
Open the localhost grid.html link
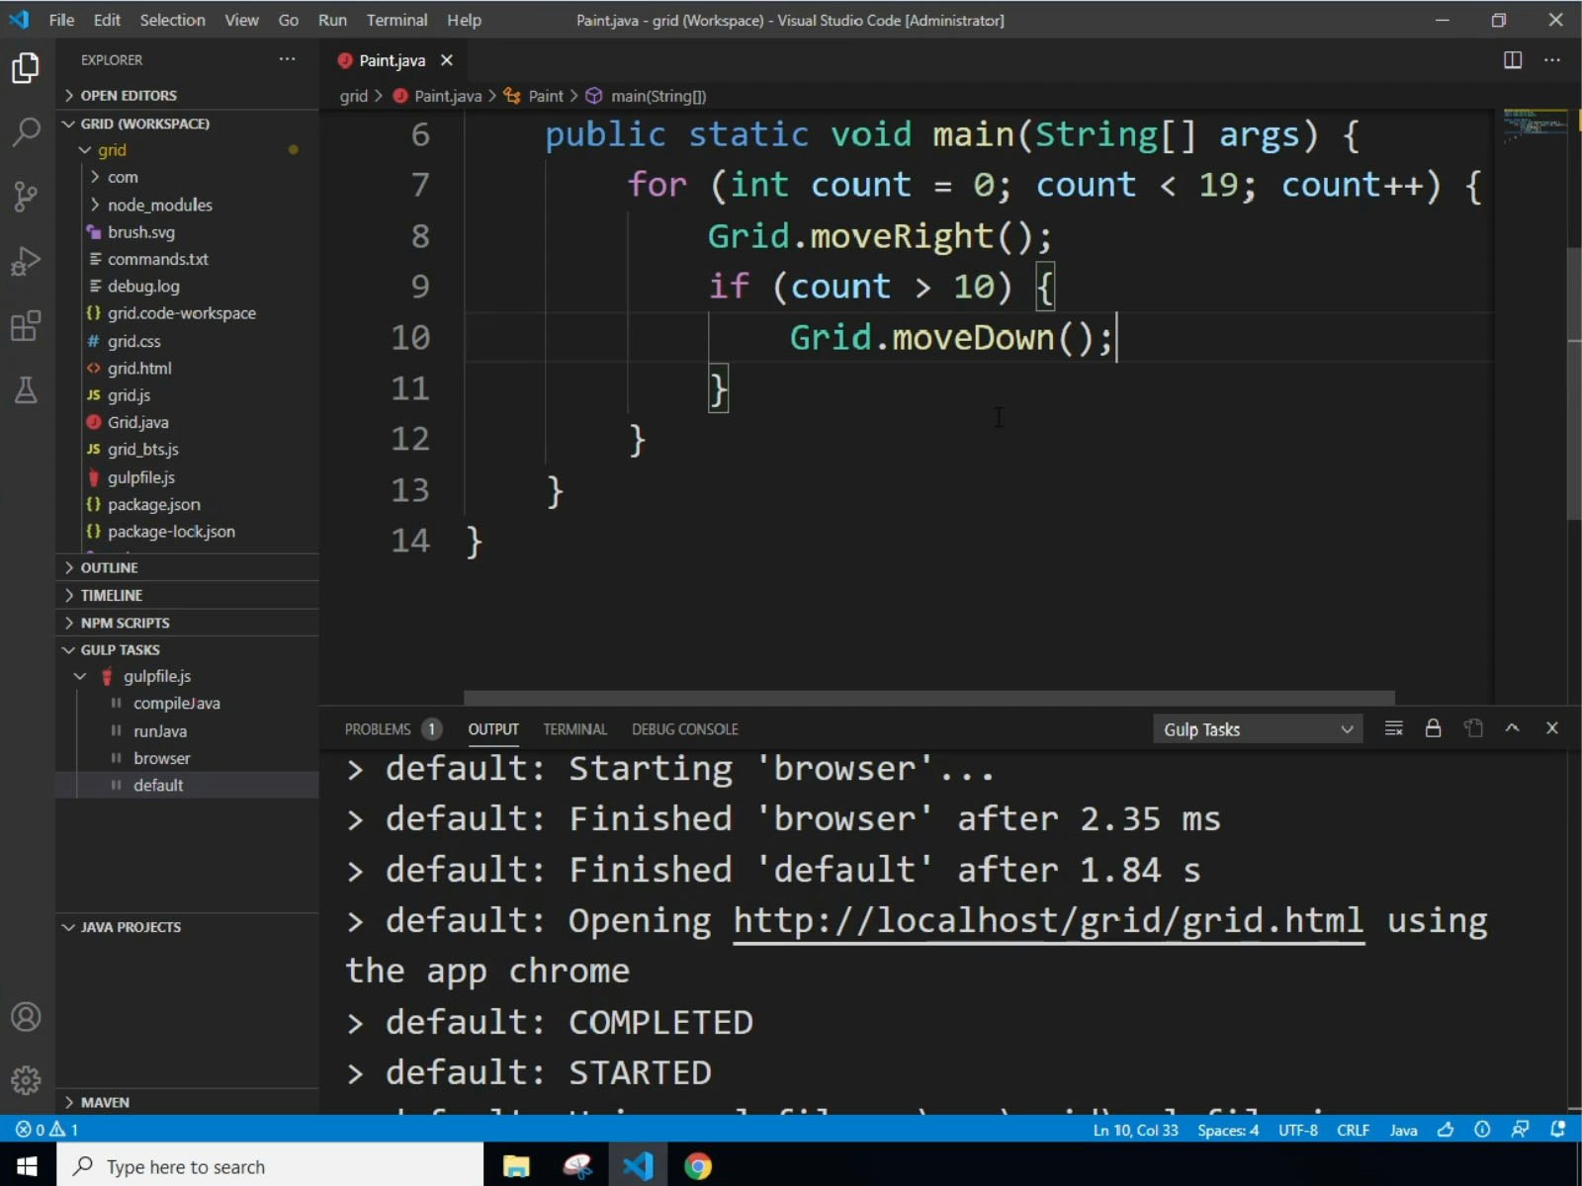[1048, 920]
